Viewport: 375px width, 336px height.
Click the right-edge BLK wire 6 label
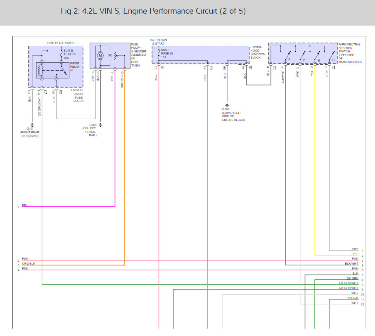(x=355, y=273)
